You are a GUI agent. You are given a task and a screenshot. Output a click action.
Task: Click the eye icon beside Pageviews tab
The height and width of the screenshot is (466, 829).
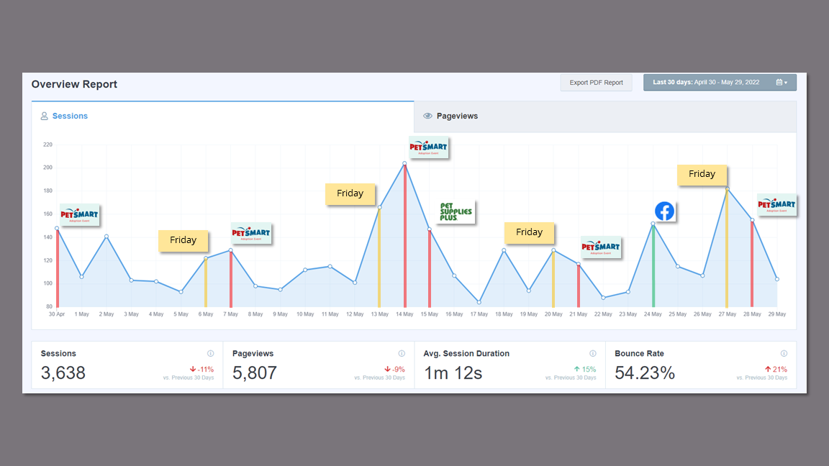pyautogui.click(x=427, y=116)
